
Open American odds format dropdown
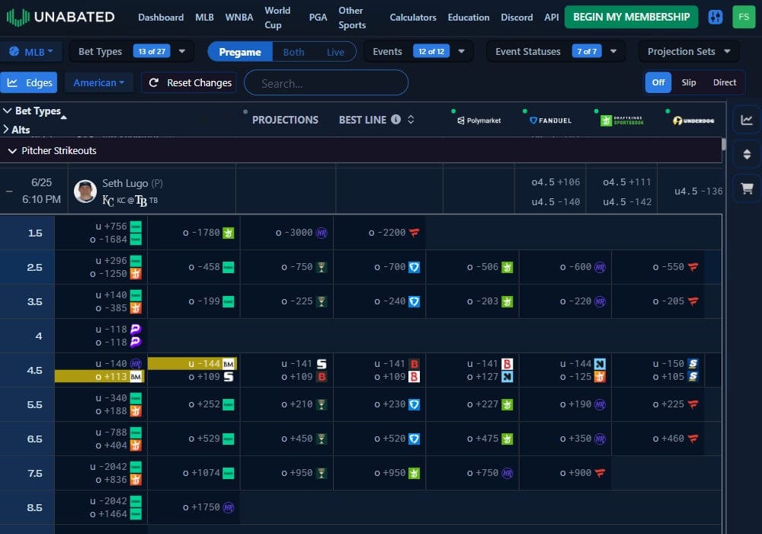[x=98, y=82]
